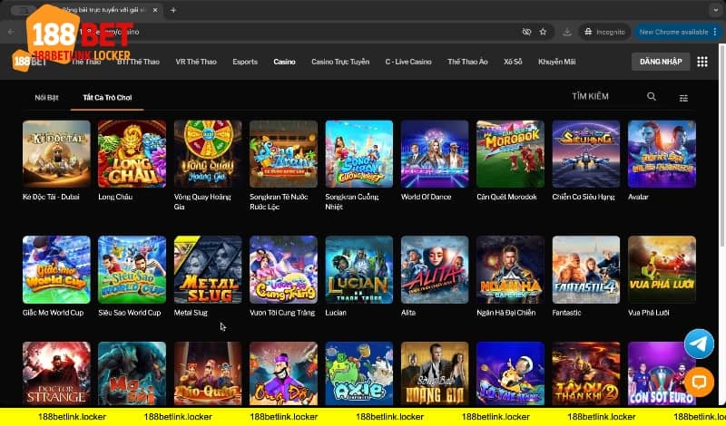The image size is (726, 426).
Task: Open the Metal Slug game thumbnail
Action: coord(208,269)
